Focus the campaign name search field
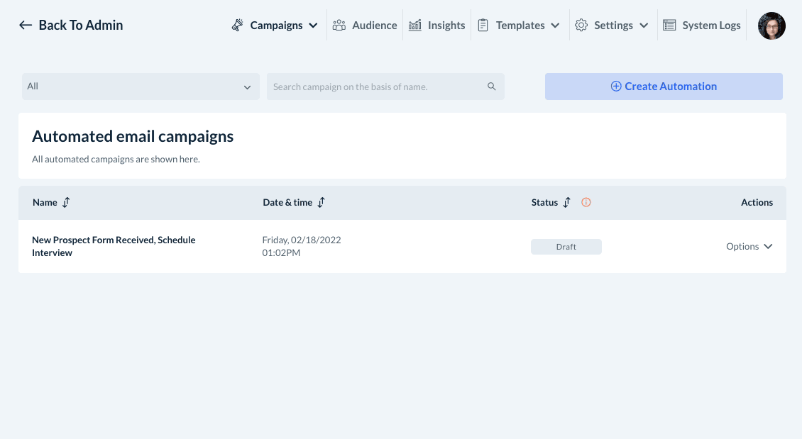 pos(376,87)
